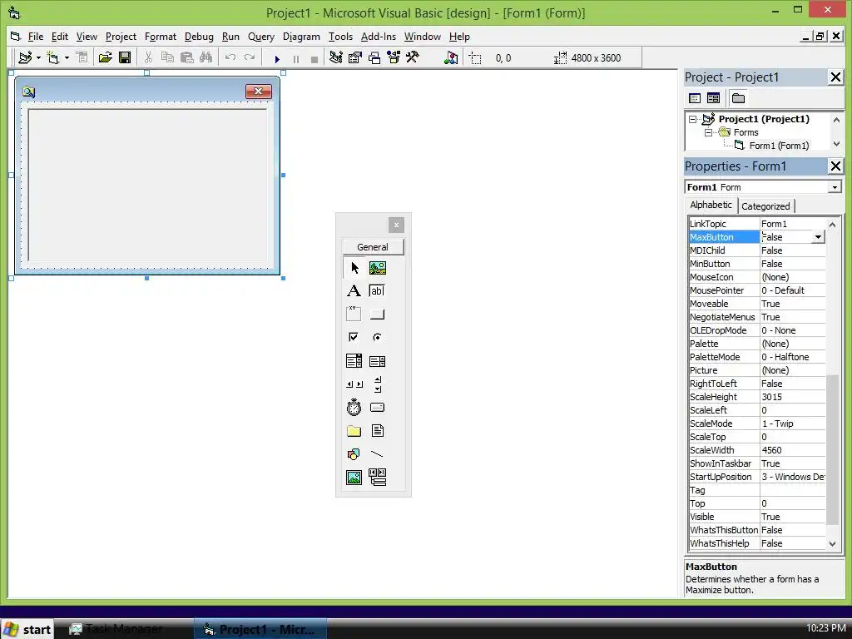Click the View Code icon in the Project panel

click(x=695, y=98)
